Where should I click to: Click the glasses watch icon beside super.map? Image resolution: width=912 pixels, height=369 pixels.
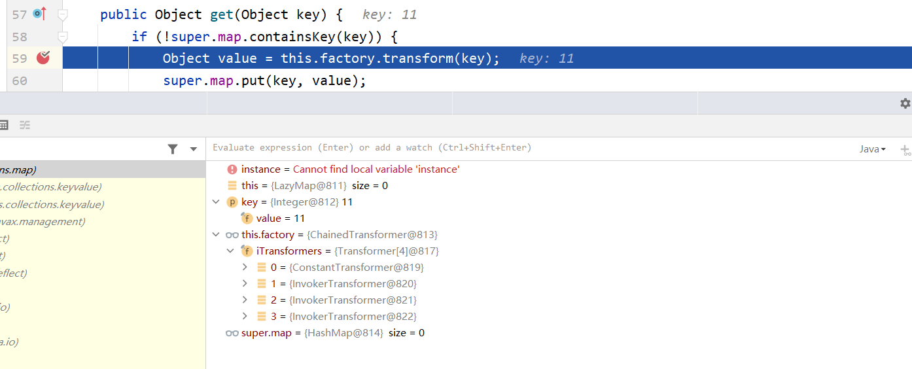coord(232,333)
